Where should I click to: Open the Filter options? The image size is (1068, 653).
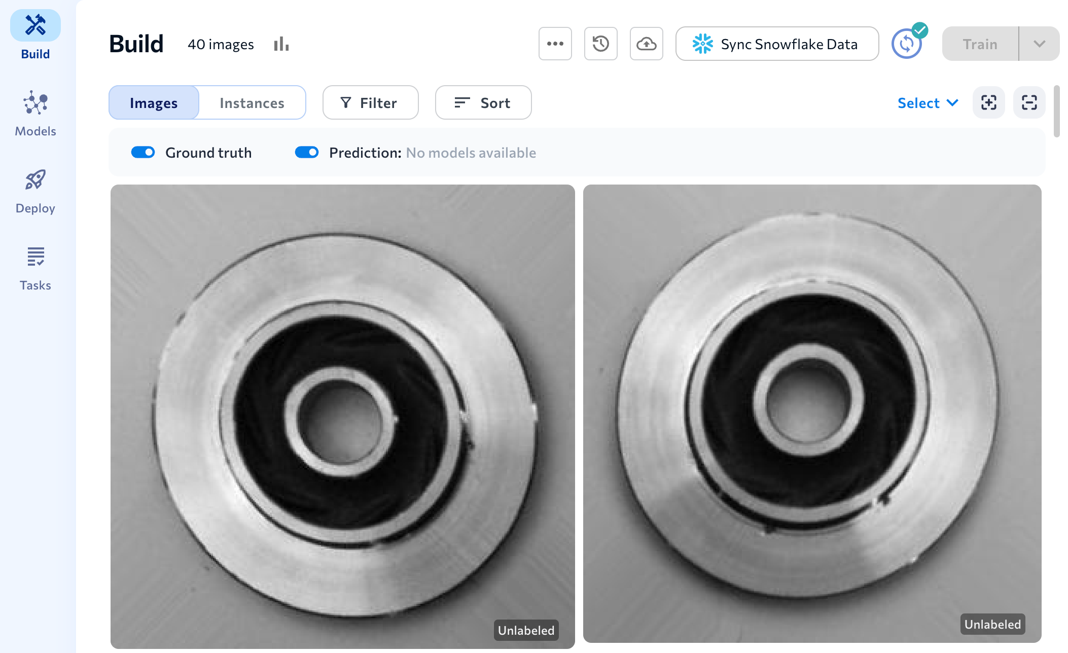click(370, 103)
